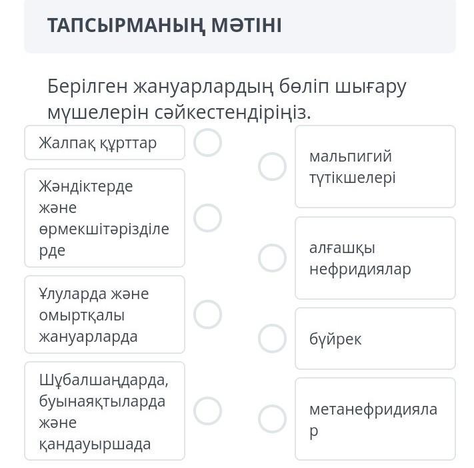Select the radio circle for алғашқы нефридиялар
This screenshot has width=474, height=468.
(x=272, y=258)
